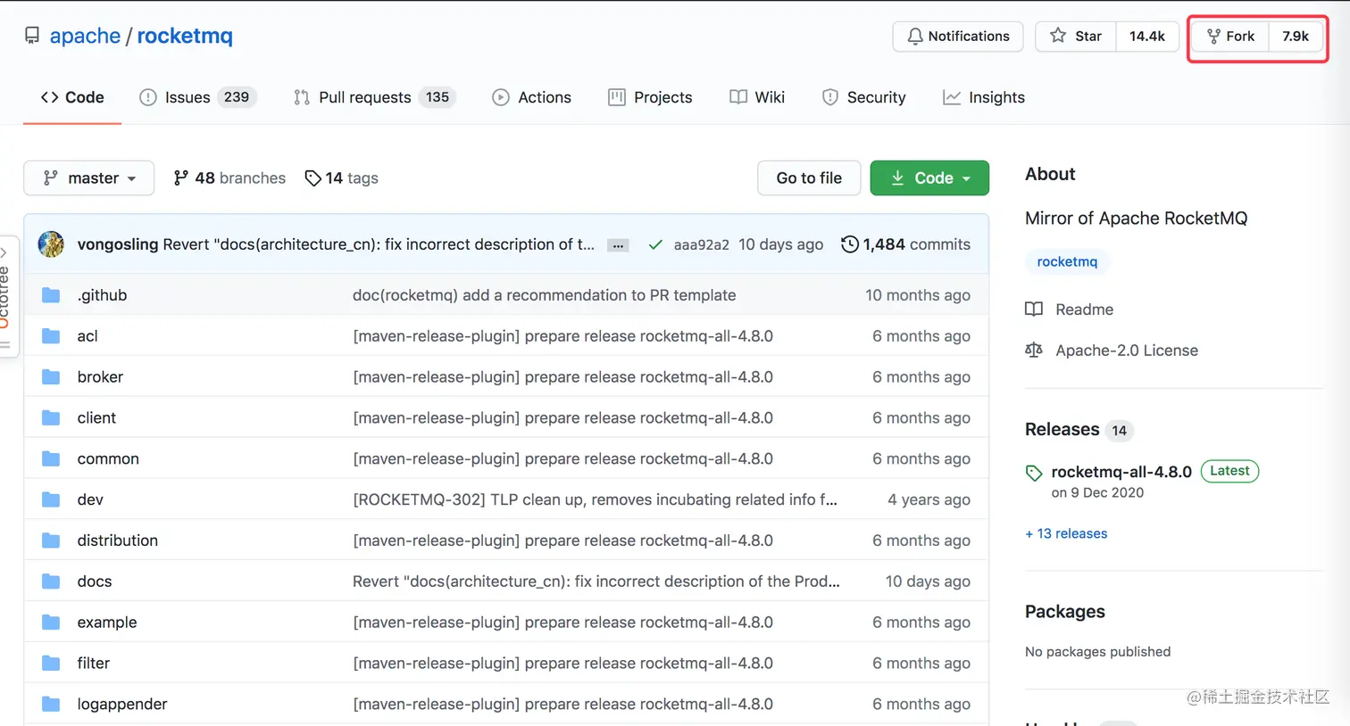Open the distribution folder name
1350x726 pixels.
118,540
